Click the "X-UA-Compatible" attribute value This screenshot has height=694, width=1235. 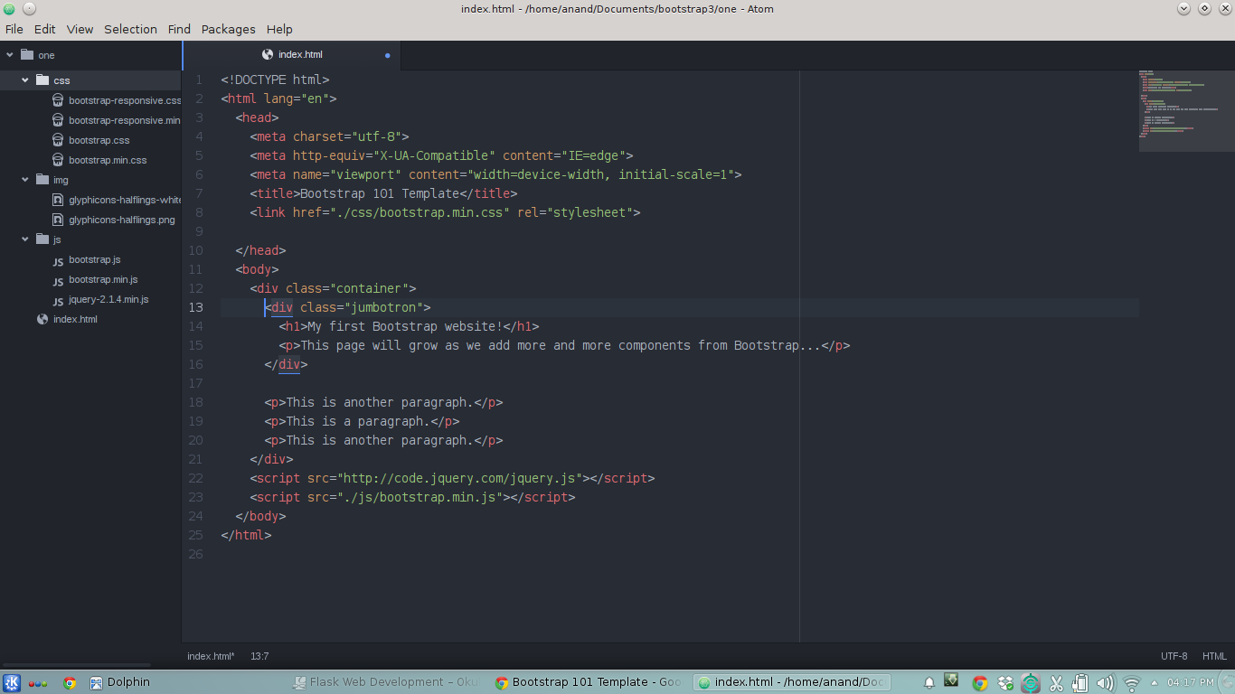(x=434, y=155)
